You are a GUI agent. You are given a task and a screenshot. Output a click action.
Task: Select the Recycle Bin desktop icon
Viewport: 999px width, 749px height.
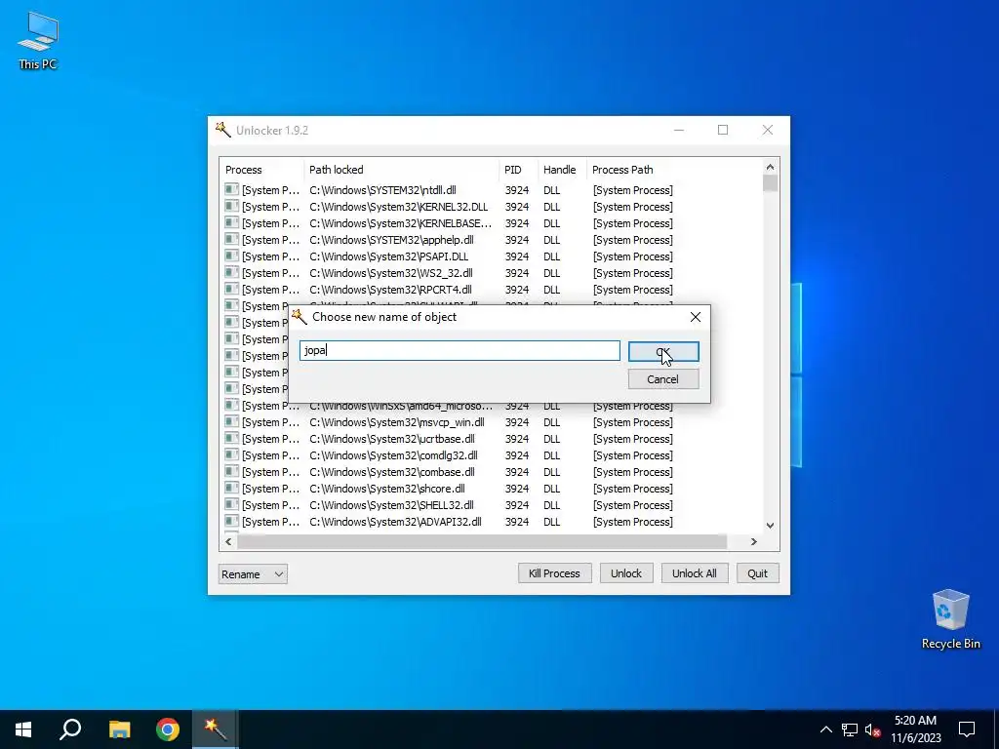950,619
